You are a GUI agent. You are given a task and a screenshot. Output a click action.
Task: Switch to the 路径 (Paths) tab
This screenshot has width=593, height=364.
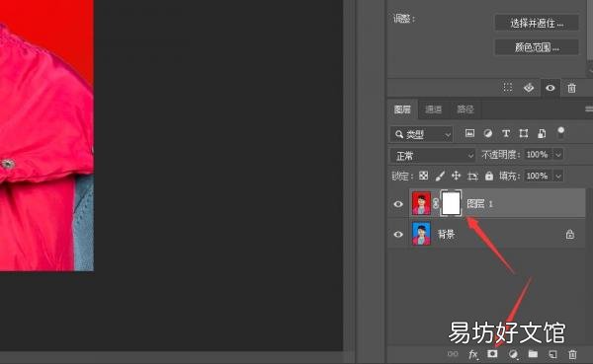click(466, 109)
